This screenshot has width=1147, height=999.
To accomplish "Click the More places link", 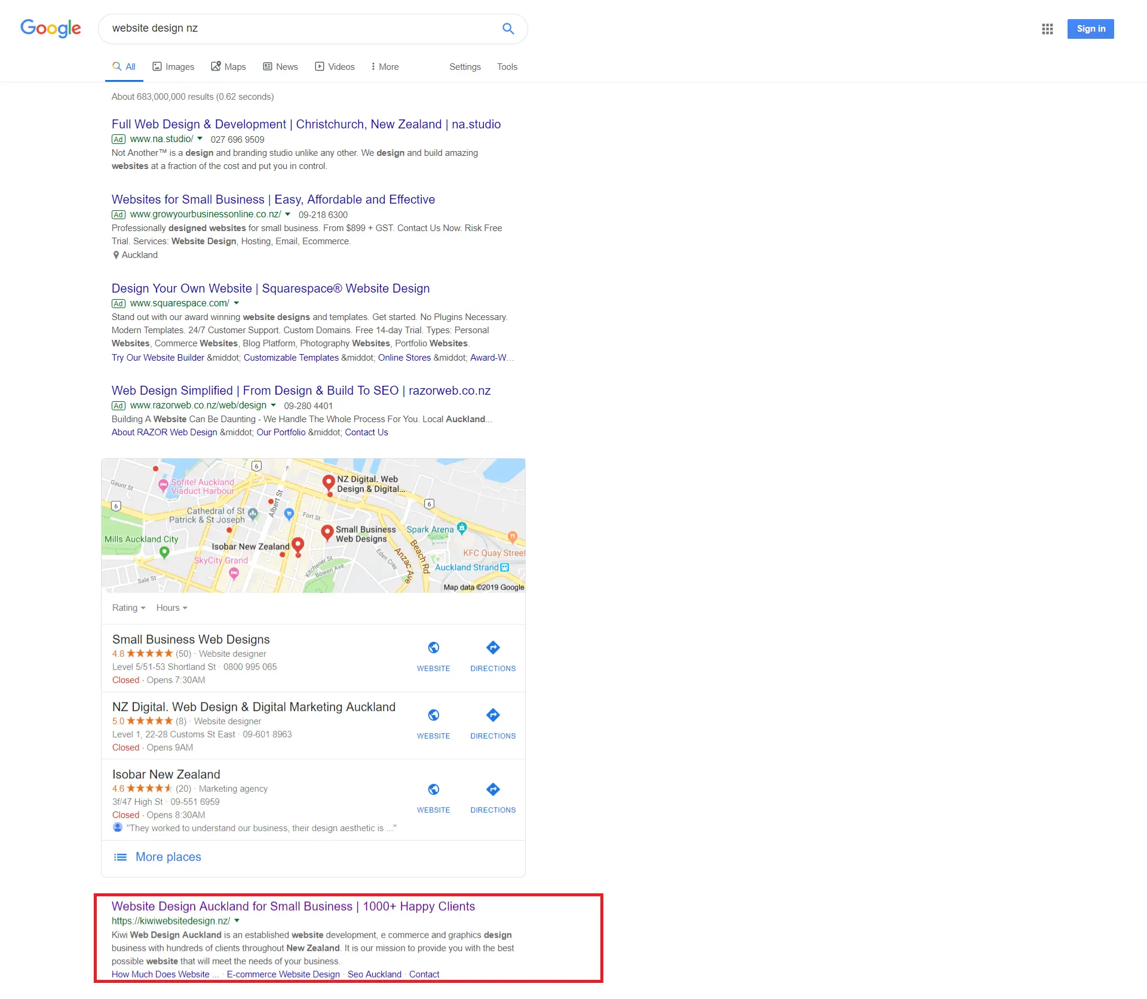I will [x=168, y=857].
